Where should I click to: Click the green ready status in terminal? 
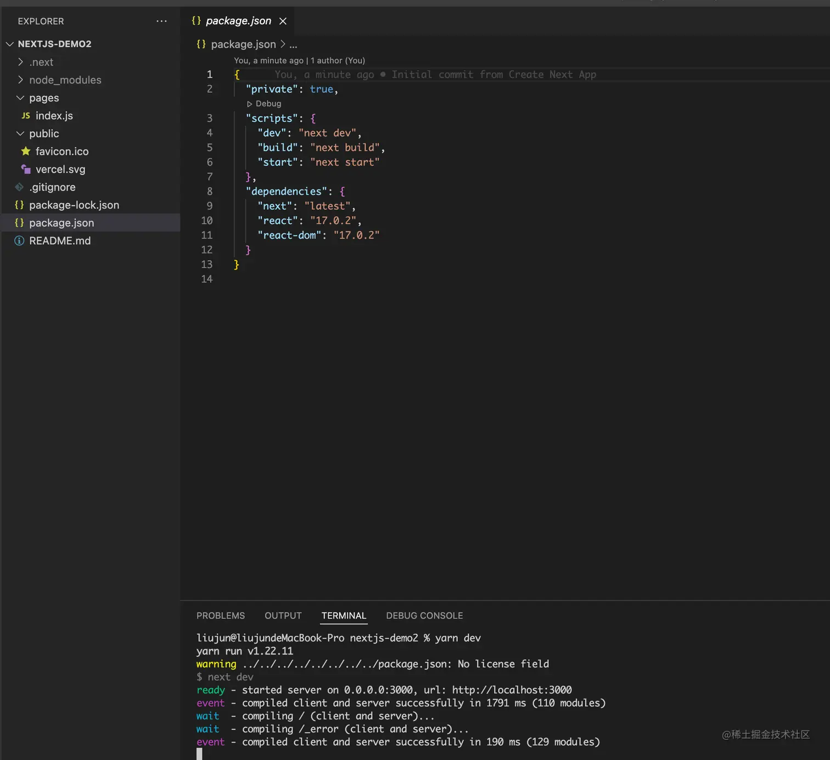click(211, 690)
